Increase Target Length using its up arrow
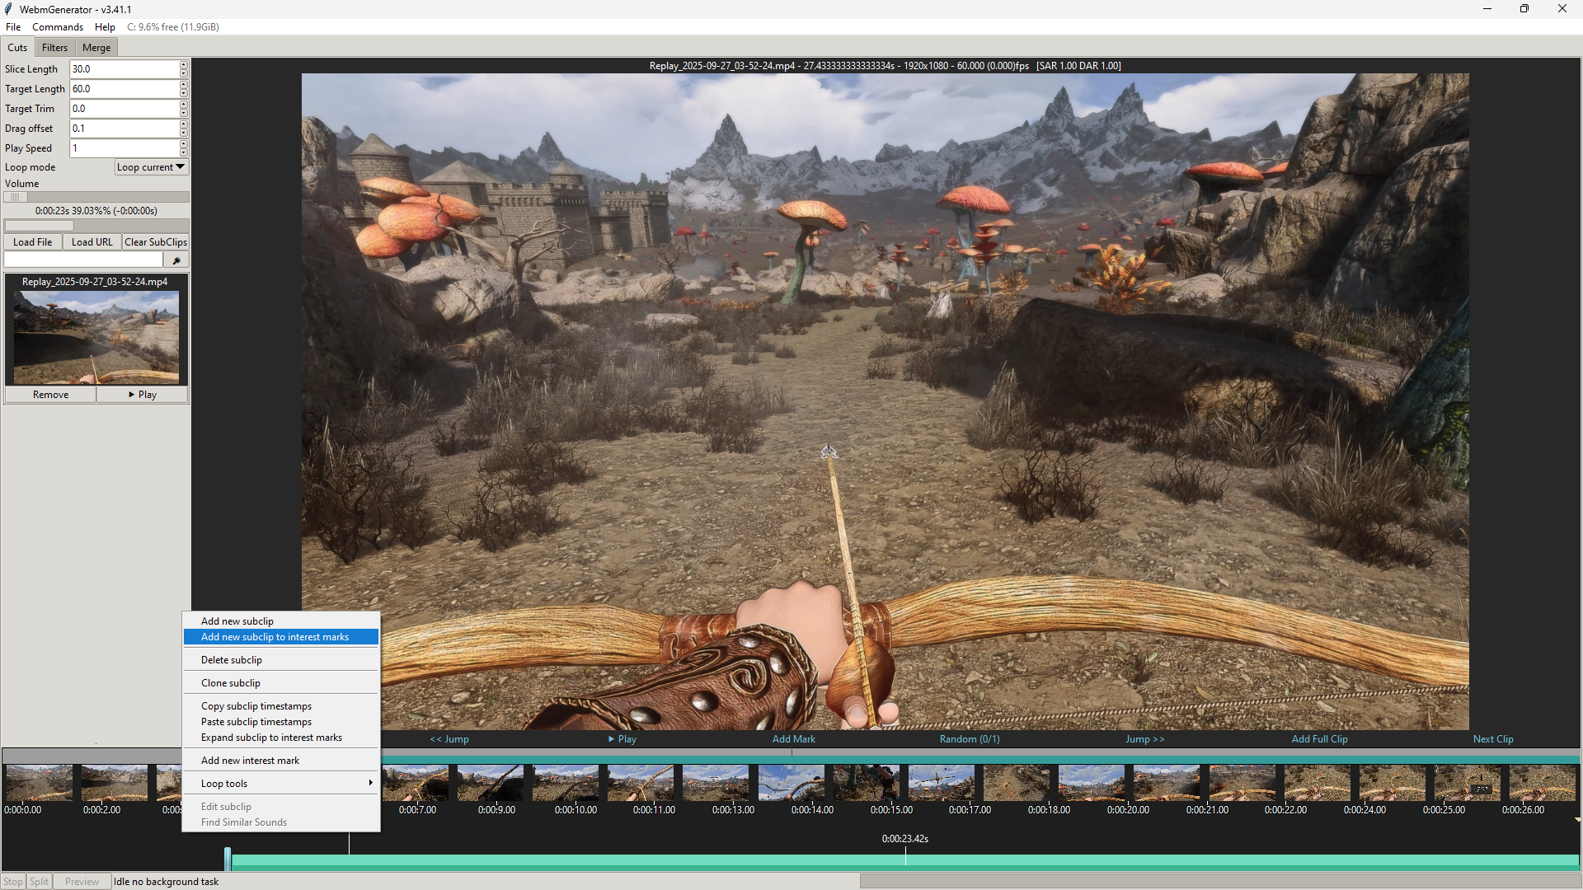 184,85
